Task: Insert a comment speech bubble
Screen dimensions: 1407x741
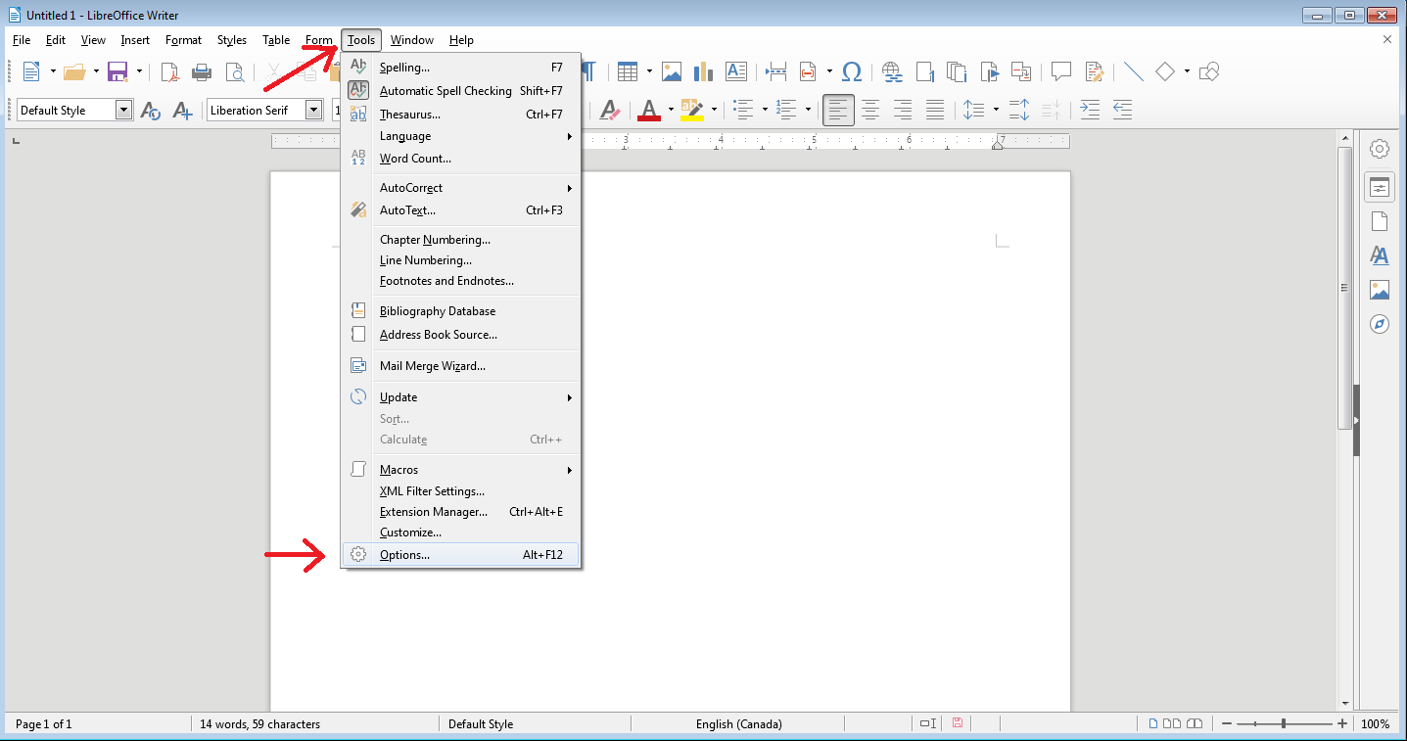Action: (1060, 71)
